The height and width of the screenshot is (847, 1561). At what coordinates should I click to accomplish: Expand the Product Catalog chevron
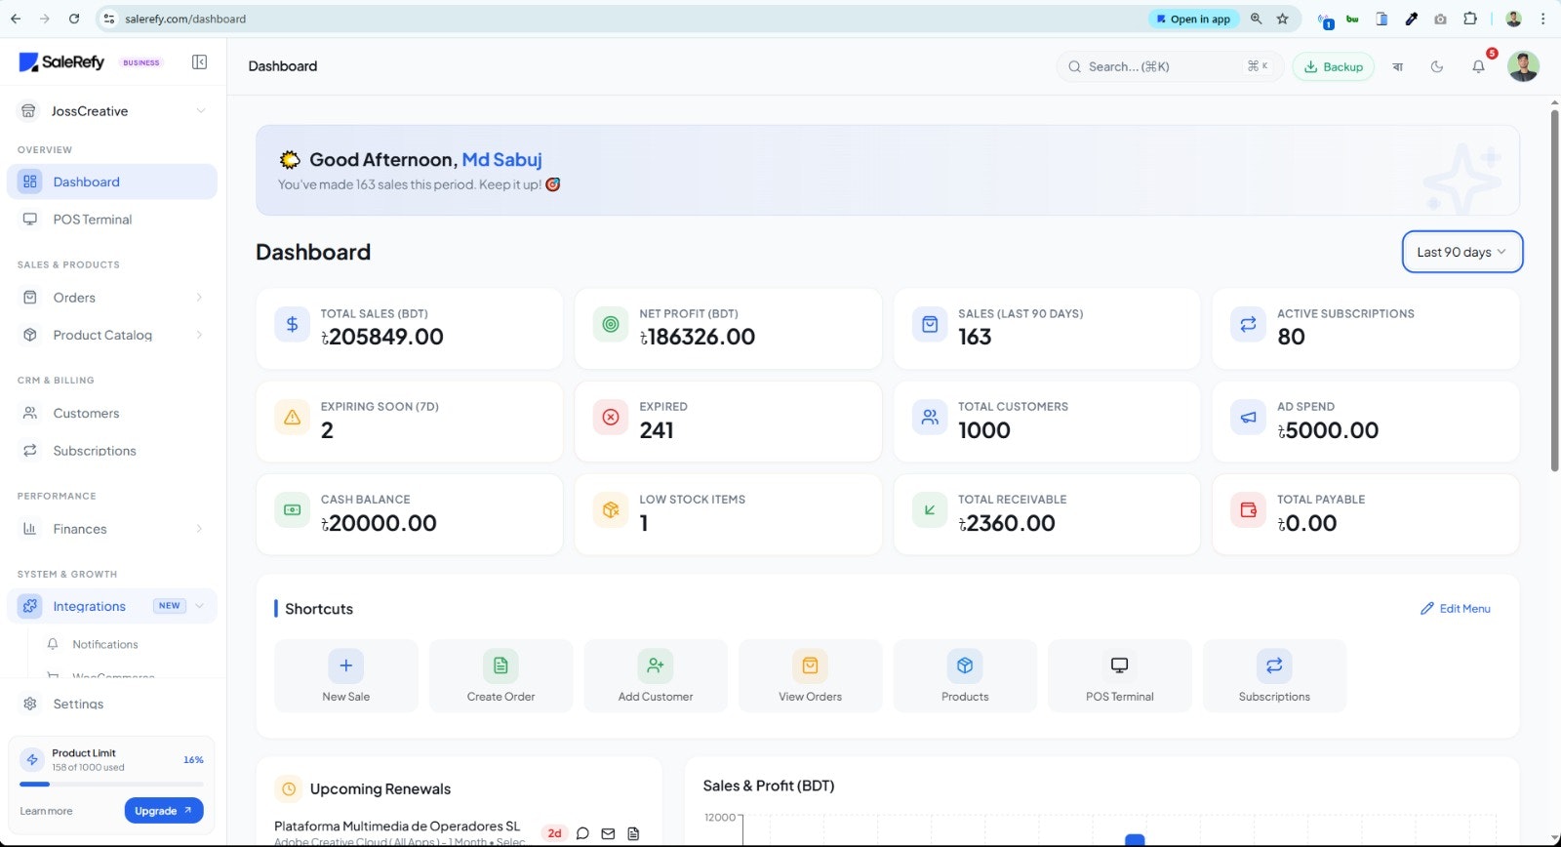tap(199, 335)
